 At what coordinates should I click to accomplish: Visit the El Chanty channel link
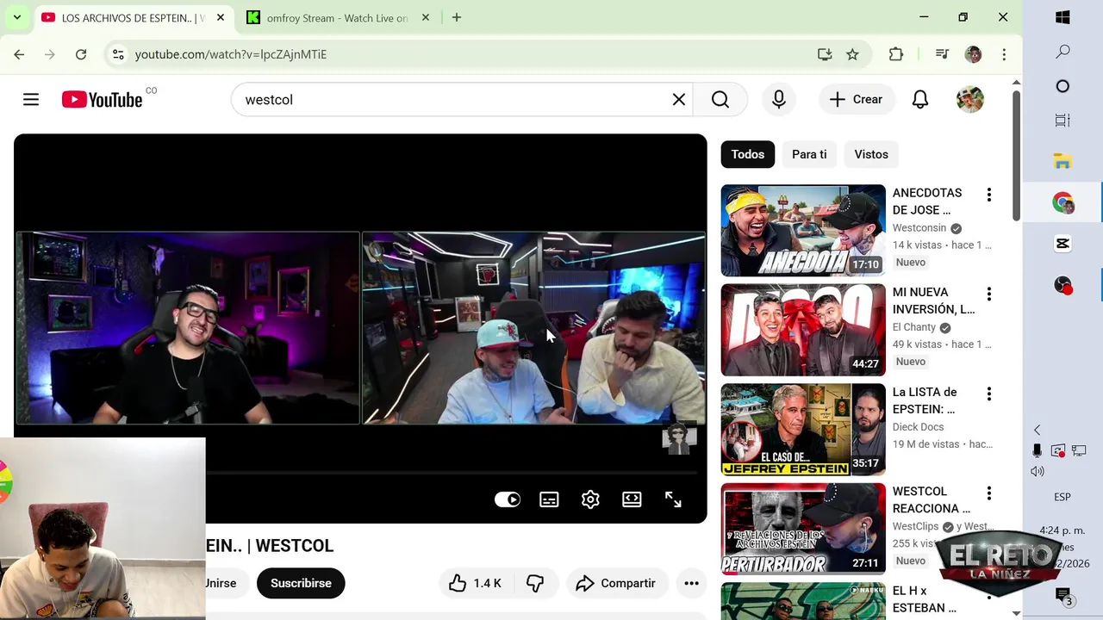(x=914, y=327)
